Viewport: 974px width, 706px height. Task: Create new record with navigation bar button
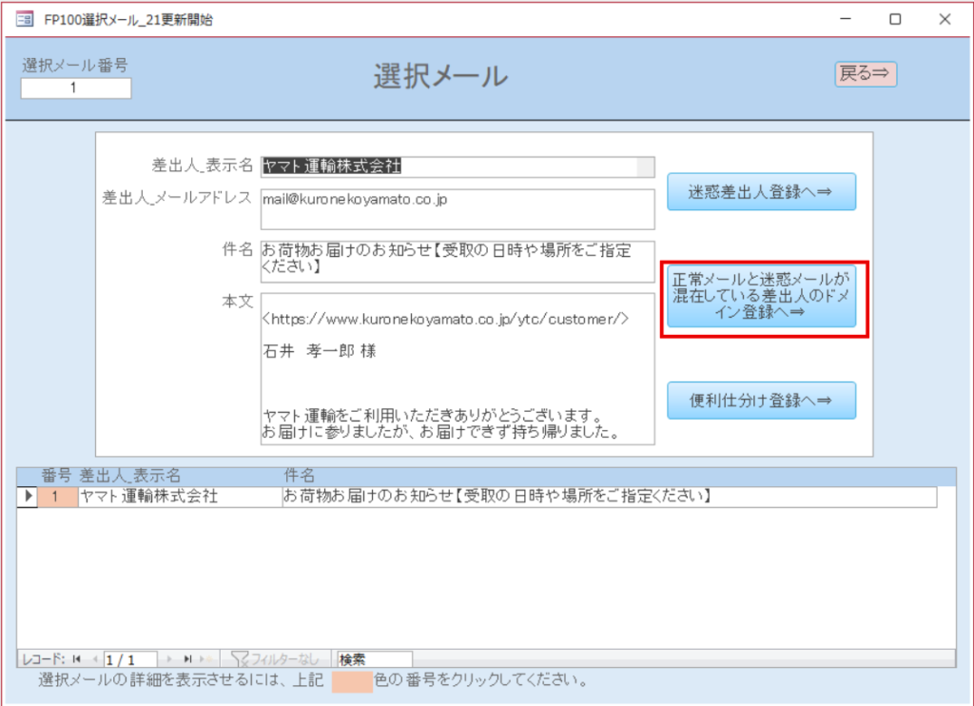click(205, 658)
